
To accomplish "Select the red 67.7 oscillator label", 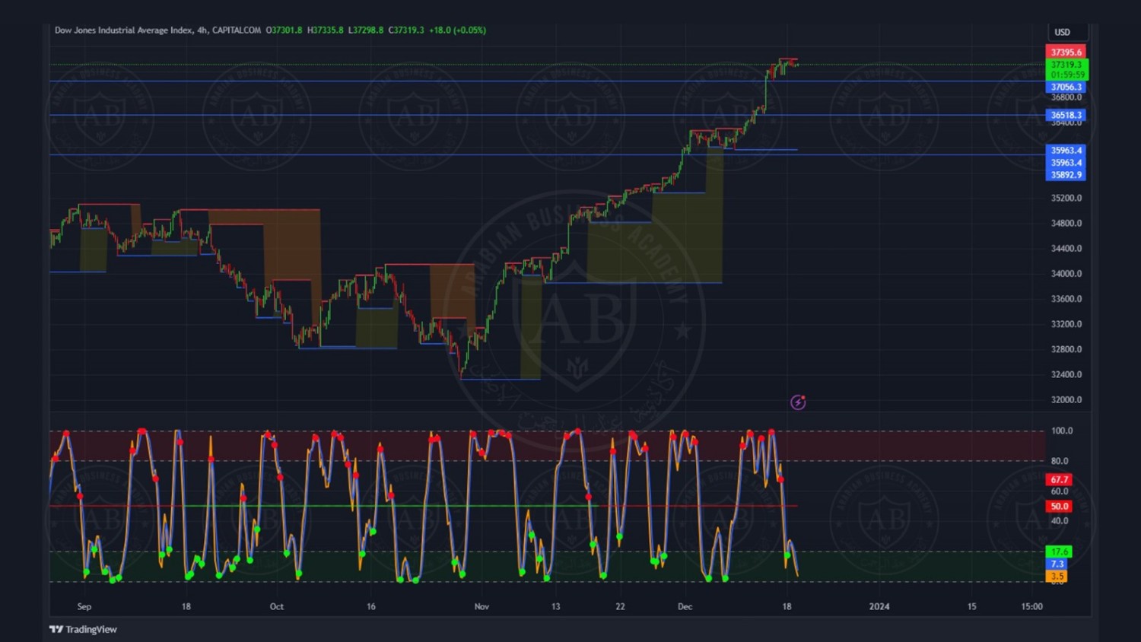I will 1059,479.
